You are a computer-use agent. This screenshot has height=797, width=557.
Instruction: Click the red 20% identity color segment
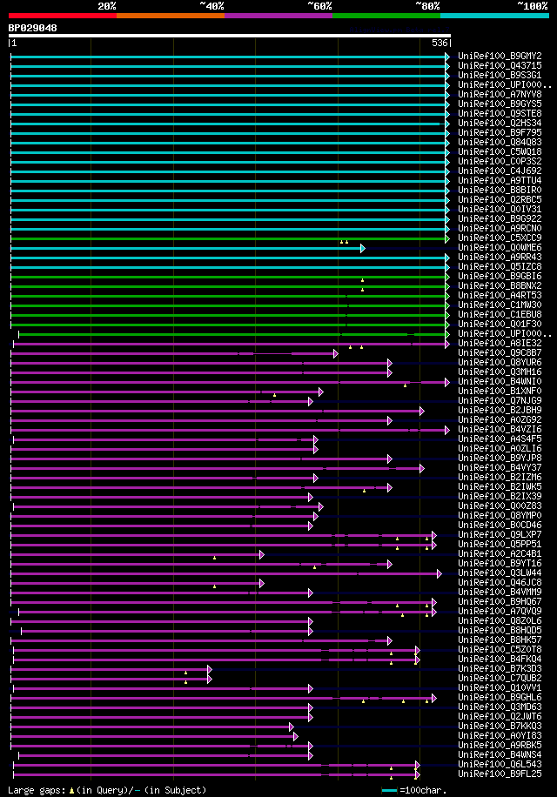tap(63, 16)
